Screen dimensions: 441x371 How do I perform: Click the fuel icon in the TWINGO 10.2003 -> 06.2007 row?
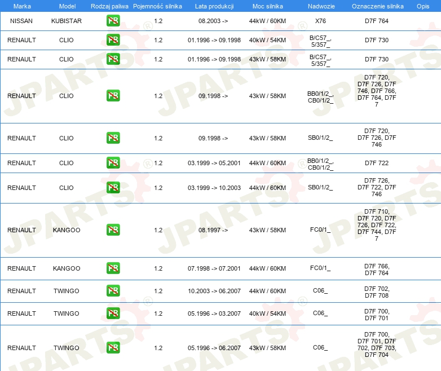pyautogui.click(x=113, y=290)
